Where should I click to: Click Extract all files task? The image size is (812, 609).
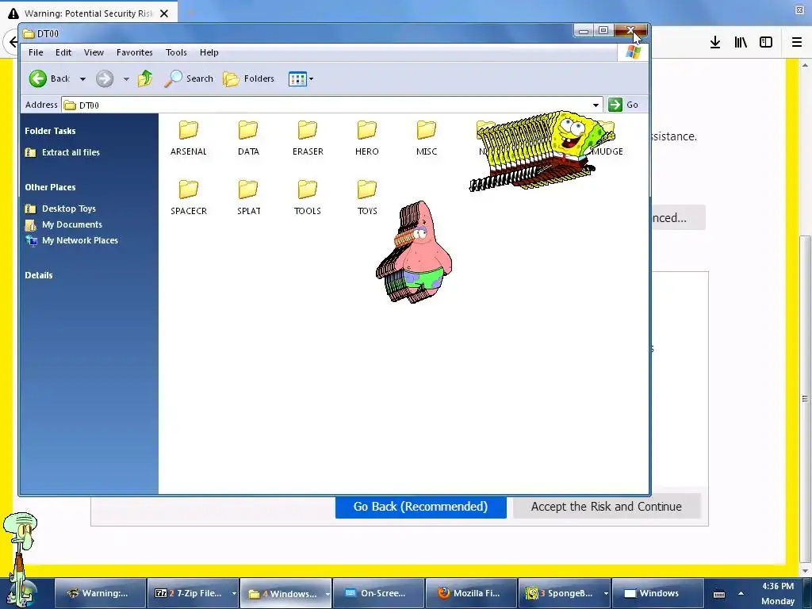[x=63, y=152]
